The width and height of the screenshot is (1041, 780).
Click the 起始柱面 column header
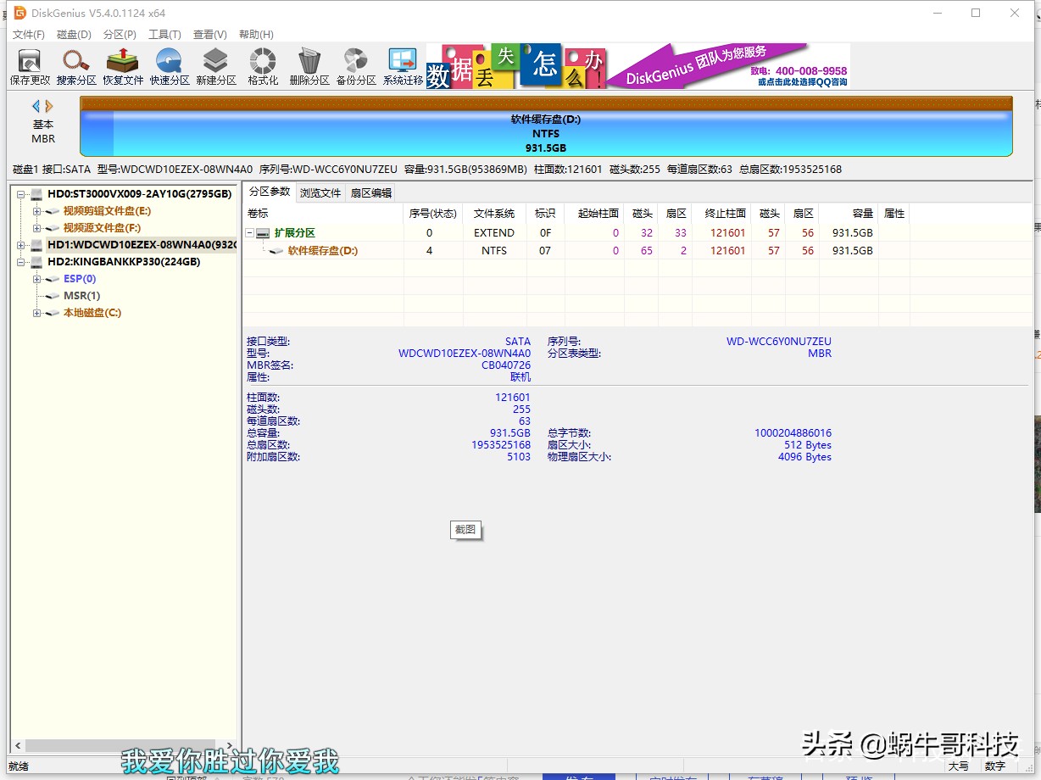(594, 213)
